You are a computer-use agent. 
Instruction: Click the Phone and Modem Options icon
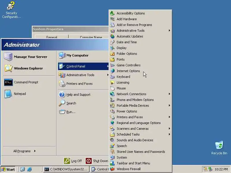[x=112, y=100]
